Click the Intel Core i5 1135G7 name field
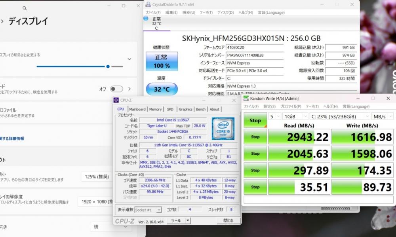This screenshot has width=396, height=237. click(173, 120)
